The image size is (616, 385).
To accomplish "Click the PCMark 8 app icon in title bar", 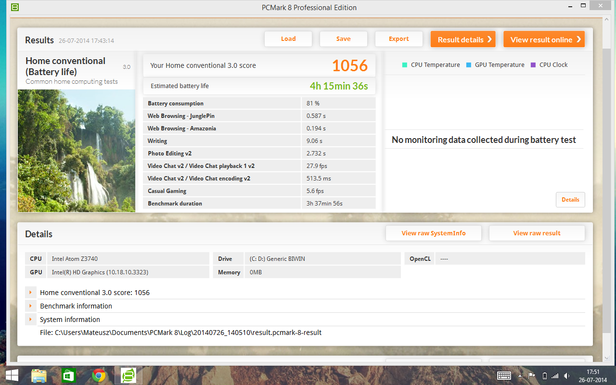I will (x=15, y=7).
